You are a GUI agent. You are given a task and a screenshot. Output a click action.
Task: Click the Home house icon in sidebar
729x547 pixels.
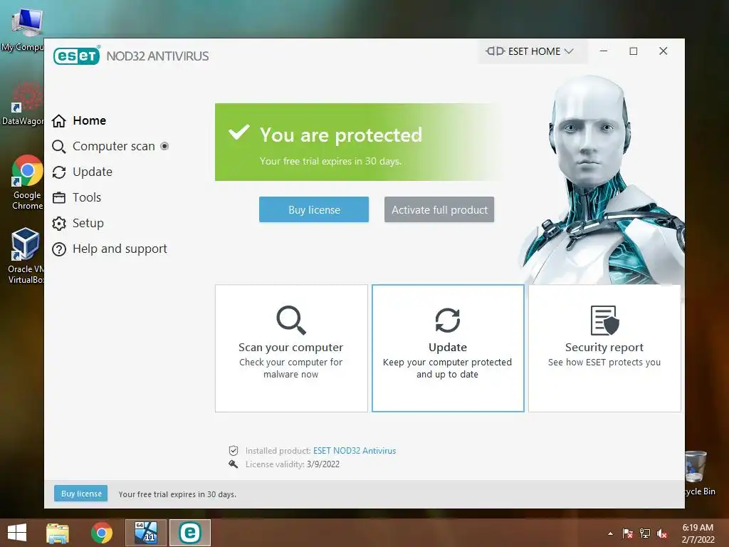coord(58,121)
